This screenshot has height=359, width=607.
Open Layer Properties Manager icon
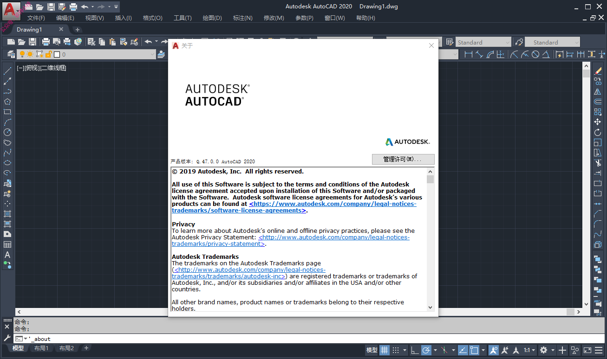point(11,54)
